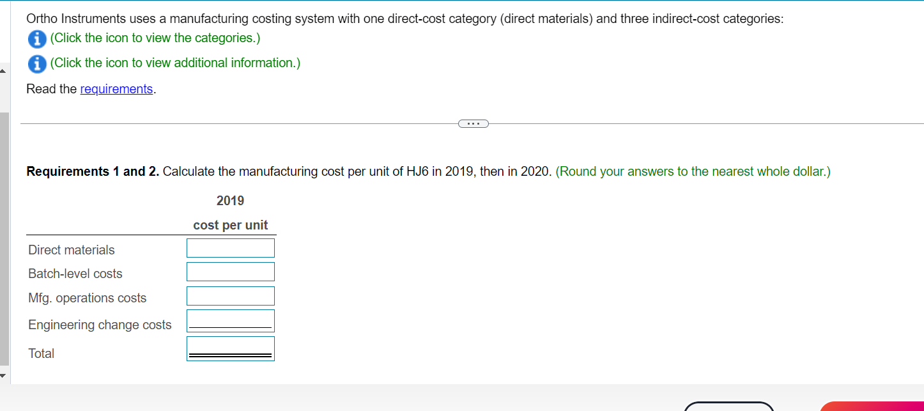Screen dimensions: 924x411
Task: Click the Total answer field
Action: click(x=230, y=347)
